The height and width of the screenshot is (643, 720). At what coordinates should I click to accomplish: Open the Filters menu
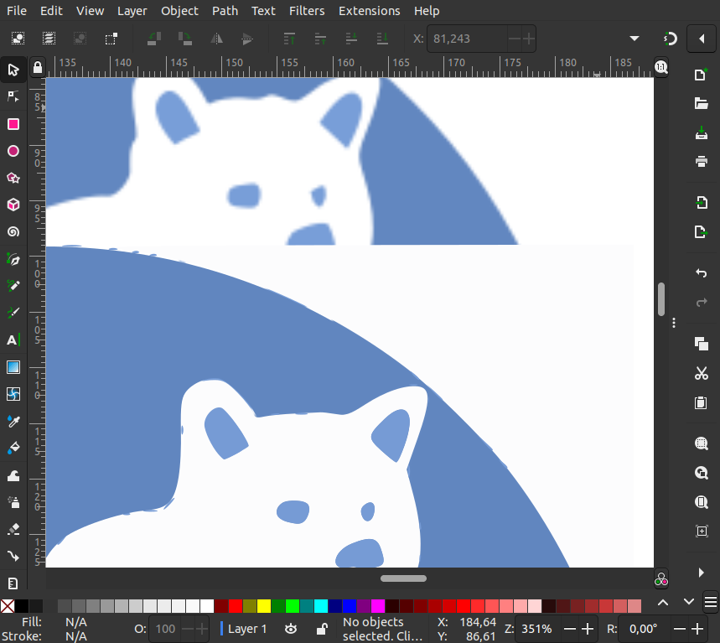pos(307,11)
